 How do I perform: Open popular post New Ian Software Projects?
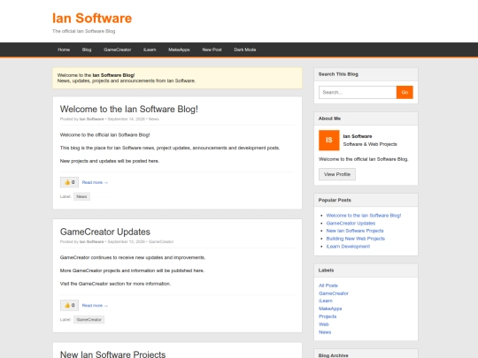click(355, 231)
